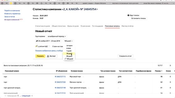Viewport: 175px width, 98px height.
Task: Switch to the Общая статистика tab
Action: tap(59, 26)
